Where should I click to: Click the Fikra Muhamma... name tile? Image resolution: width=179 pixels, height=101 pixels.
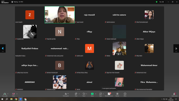click(x=149, y=82)
